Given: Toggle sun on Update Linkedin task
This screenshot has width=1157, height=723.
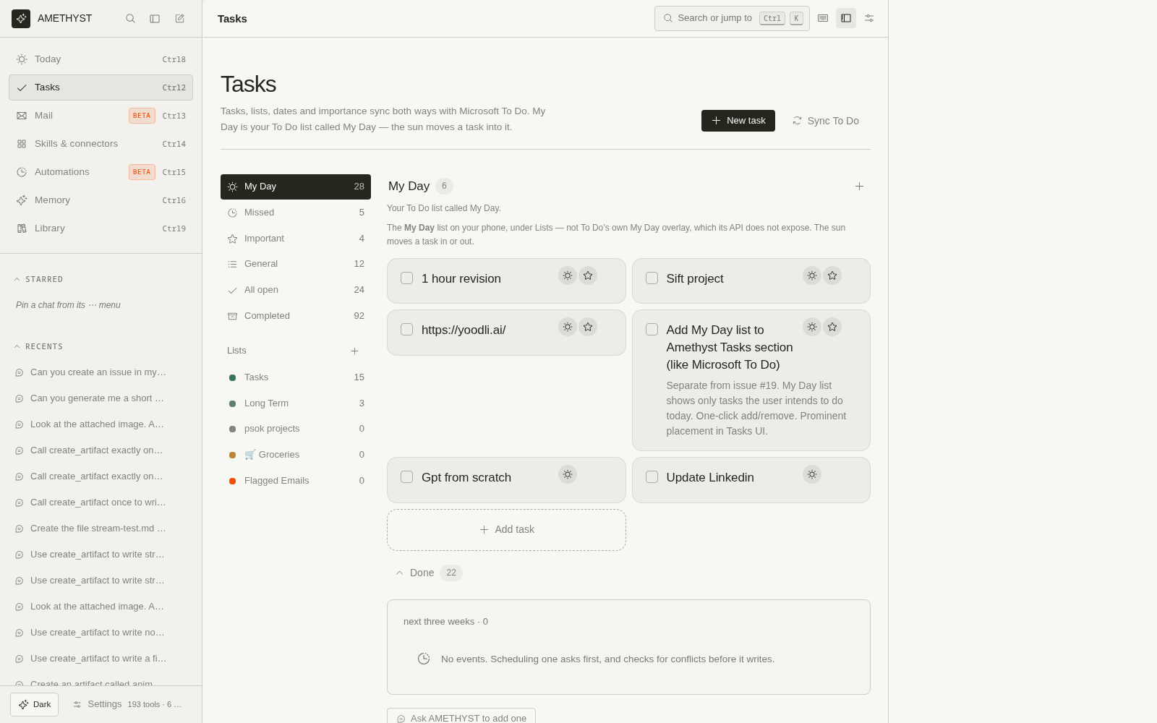Looking at the screenshot, I should [x=812, y=474].
